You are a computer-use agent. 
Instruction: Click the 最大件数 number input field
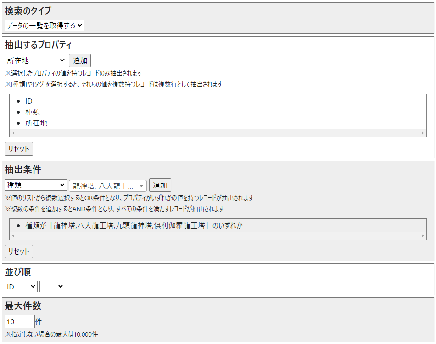[x=20, y=322]
